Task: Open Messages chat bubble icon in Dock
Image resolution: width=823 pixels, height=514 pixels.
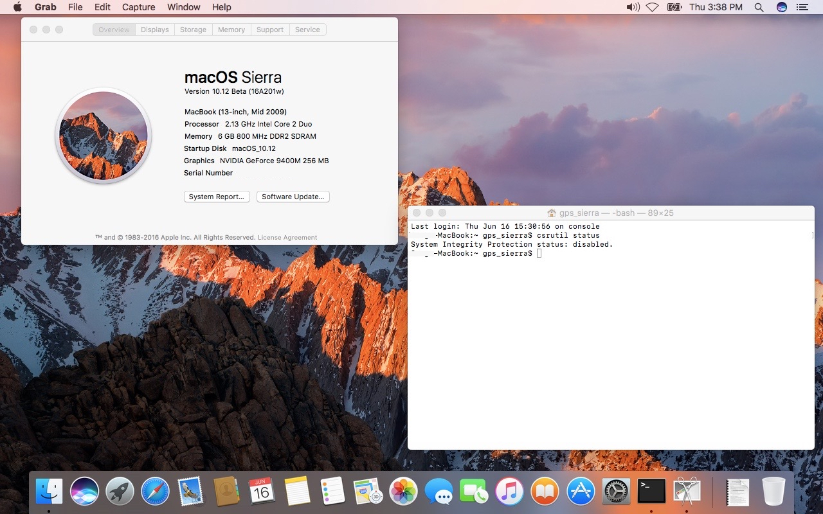Action: pyautogui.click(x=439, y=492)
